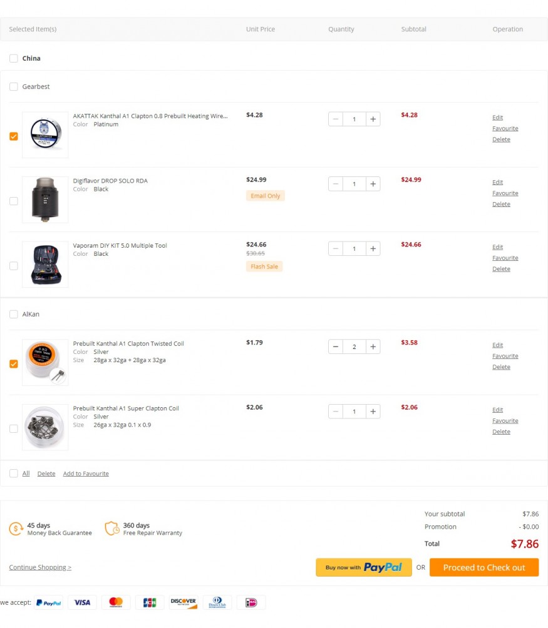The width and height of the screenshot is (548, 628).
Task: Click the Discover card icon
Action: (x=184, y=603)
